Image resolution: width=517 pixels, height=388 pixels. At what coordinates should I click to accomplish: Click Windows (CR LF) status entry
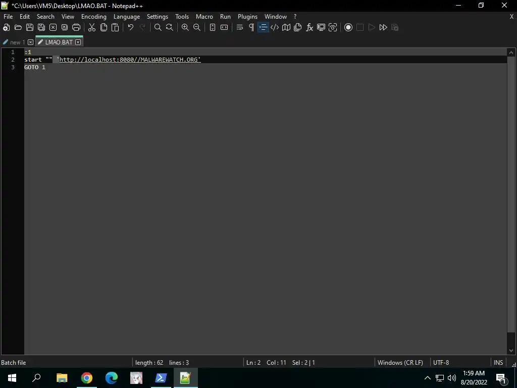coord(400,363)
